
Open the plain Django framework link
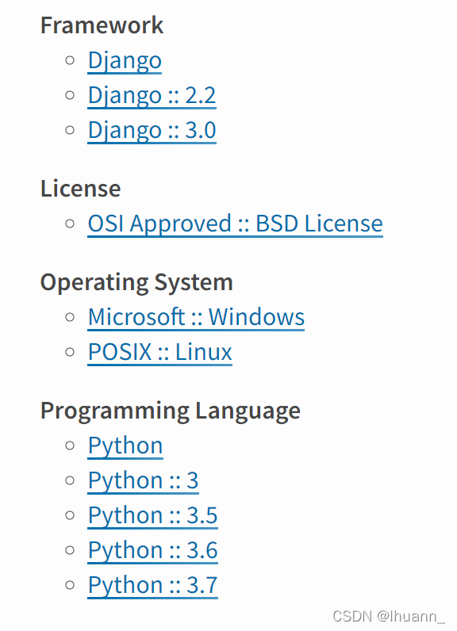(x=125, y=61)
